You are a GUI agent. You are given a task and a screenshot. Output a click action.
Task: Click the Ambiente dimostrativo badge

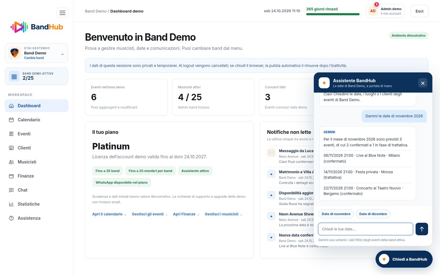tap(409, 35)
